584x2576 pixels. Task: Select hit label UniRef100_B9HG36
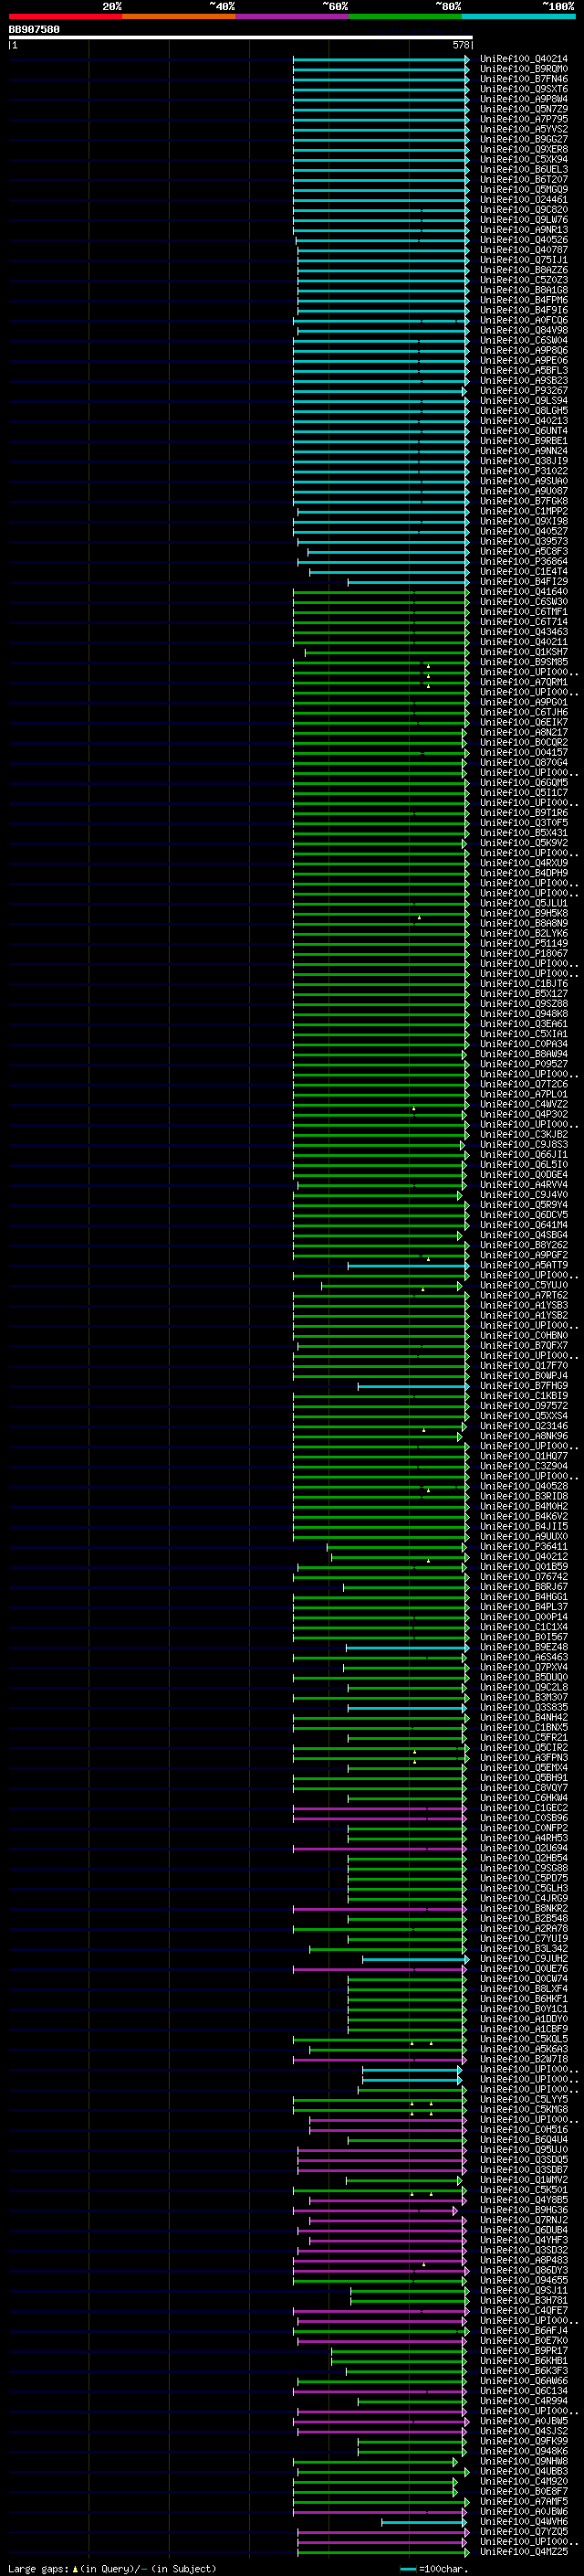click(524, 2211)
